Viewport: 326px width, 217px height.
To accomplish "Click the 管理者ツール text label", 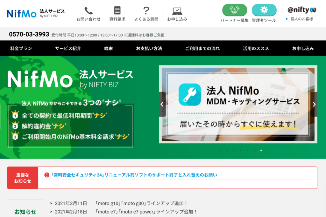I will pyautogui.click(x=264, y=20).
